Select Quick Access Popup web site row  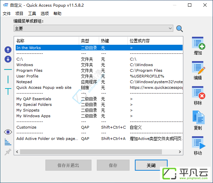click(99, 87)
